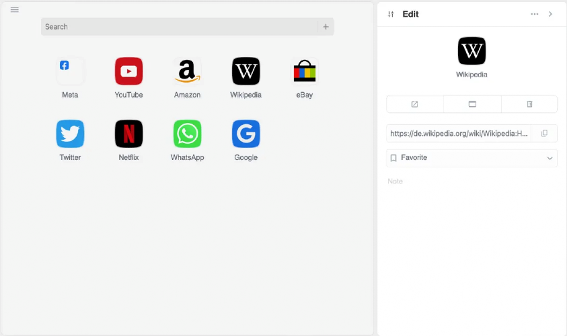
Task: Click the Wikipedia URL field
Action: 459,134
